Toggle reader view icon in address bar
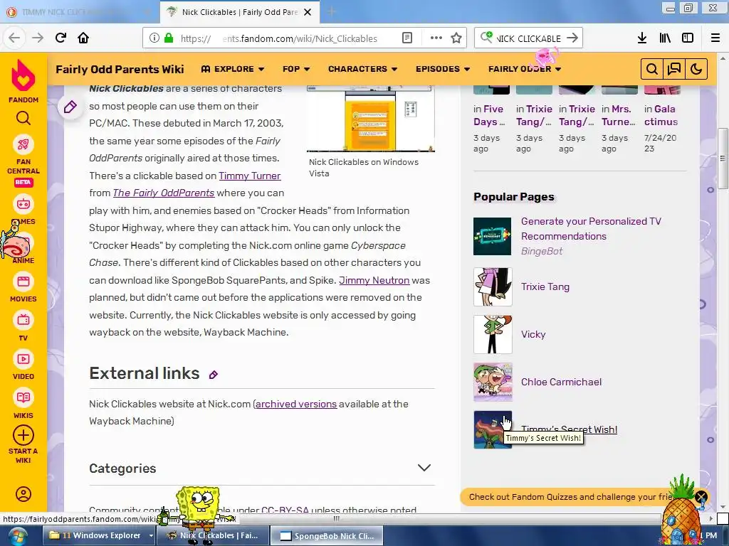 point(407,38)
